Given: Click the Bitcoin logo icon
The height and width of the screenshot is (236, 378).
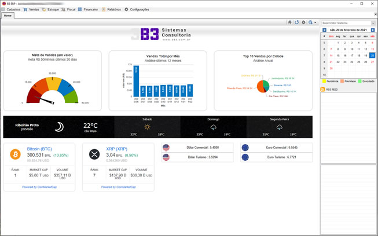Looking at the screenshot, I should pyautogui.click(x=15, y=154).
